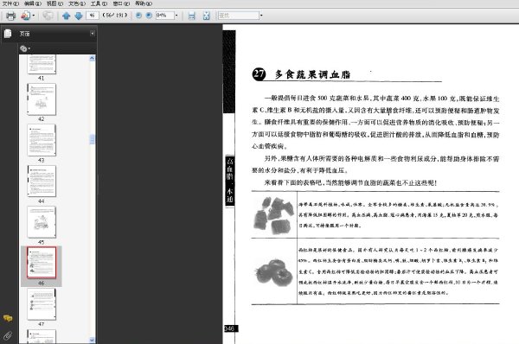Click the zoom percentage field showing 84%

(164, 16)
